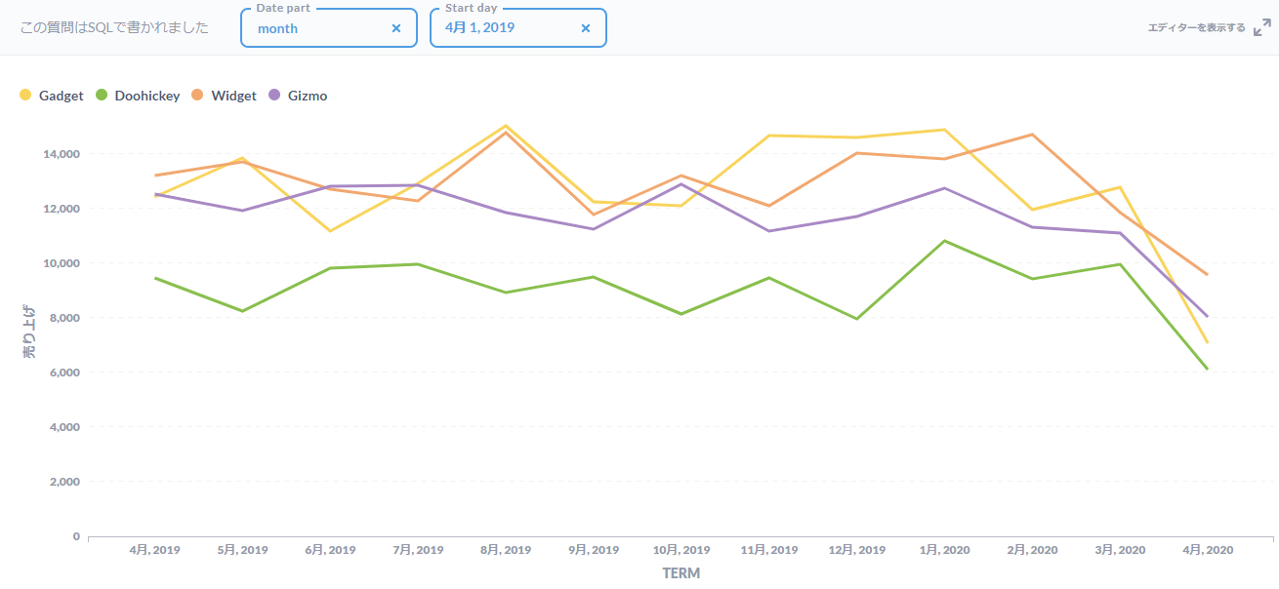The height and width of the screenshot is (589, 1279).
Task: Clear the Start day filter via its X
Action: pyautogui.click(x=585, y=28)
